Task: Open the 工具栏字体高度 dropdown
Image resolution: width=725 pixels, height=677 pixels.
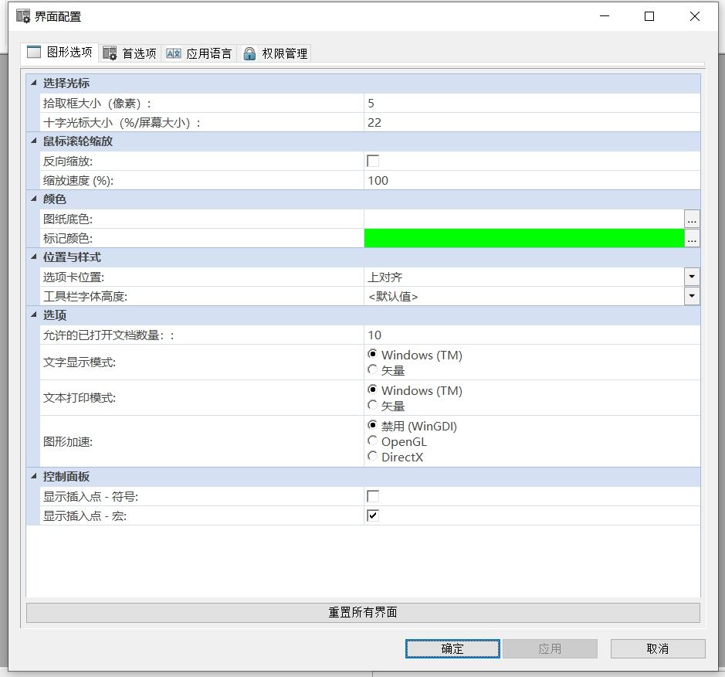Action: (692, 296)
